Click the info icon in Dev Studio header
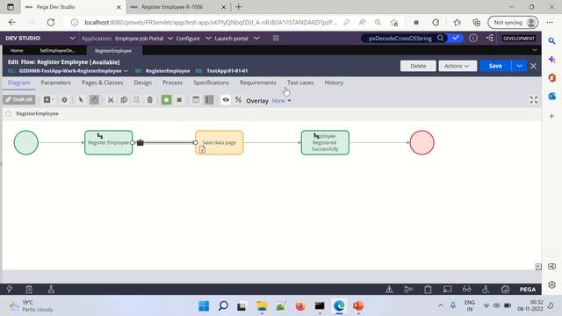Screen dimensions: 562x316 (473, 38)
